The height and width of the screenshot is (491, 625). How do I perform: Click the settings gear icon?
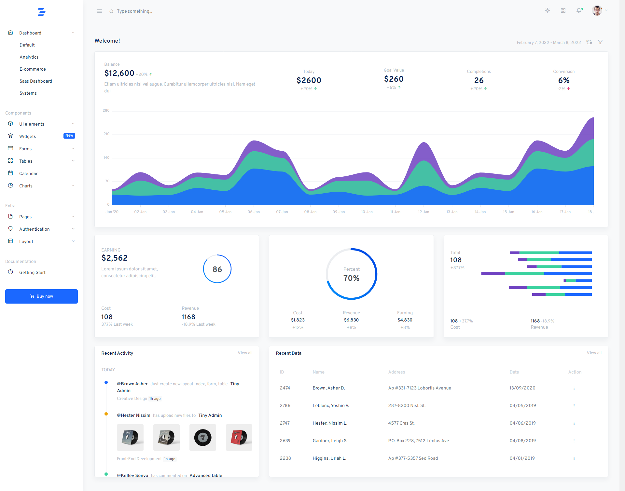[x=548, y=11]
